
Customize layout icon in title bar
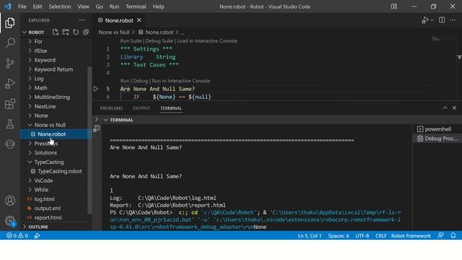tap(394, 6)
